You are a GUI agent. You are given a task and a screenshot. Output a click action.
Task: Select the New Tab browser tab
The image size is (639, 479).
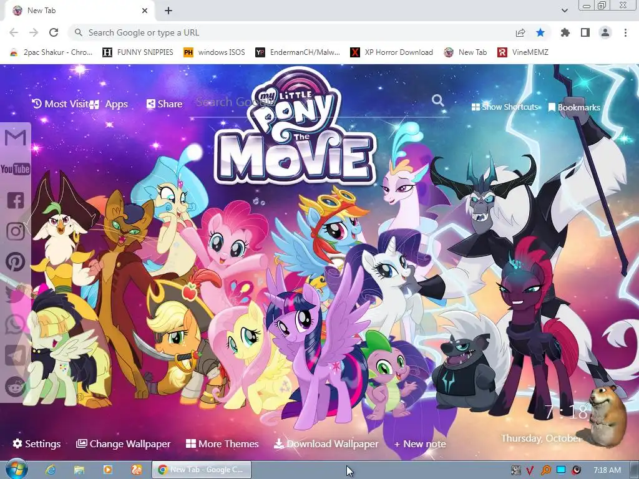click(x=79, y=11)
